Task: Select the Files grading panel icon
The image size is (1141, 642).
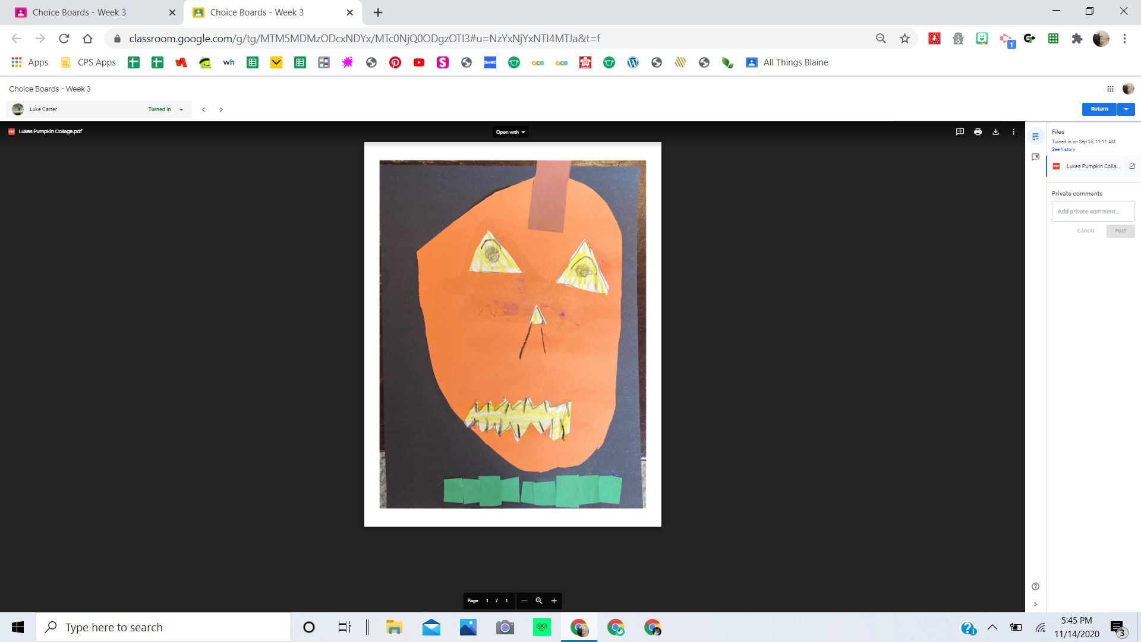Action: [1035, 137]
